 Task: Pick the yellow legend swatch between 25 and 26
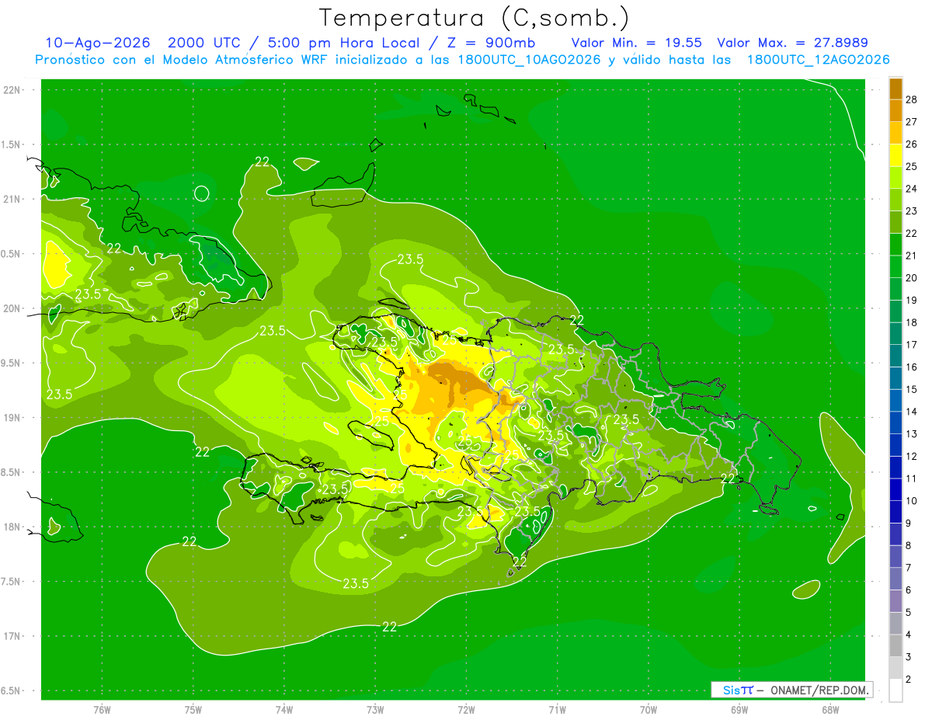point(895,155)
